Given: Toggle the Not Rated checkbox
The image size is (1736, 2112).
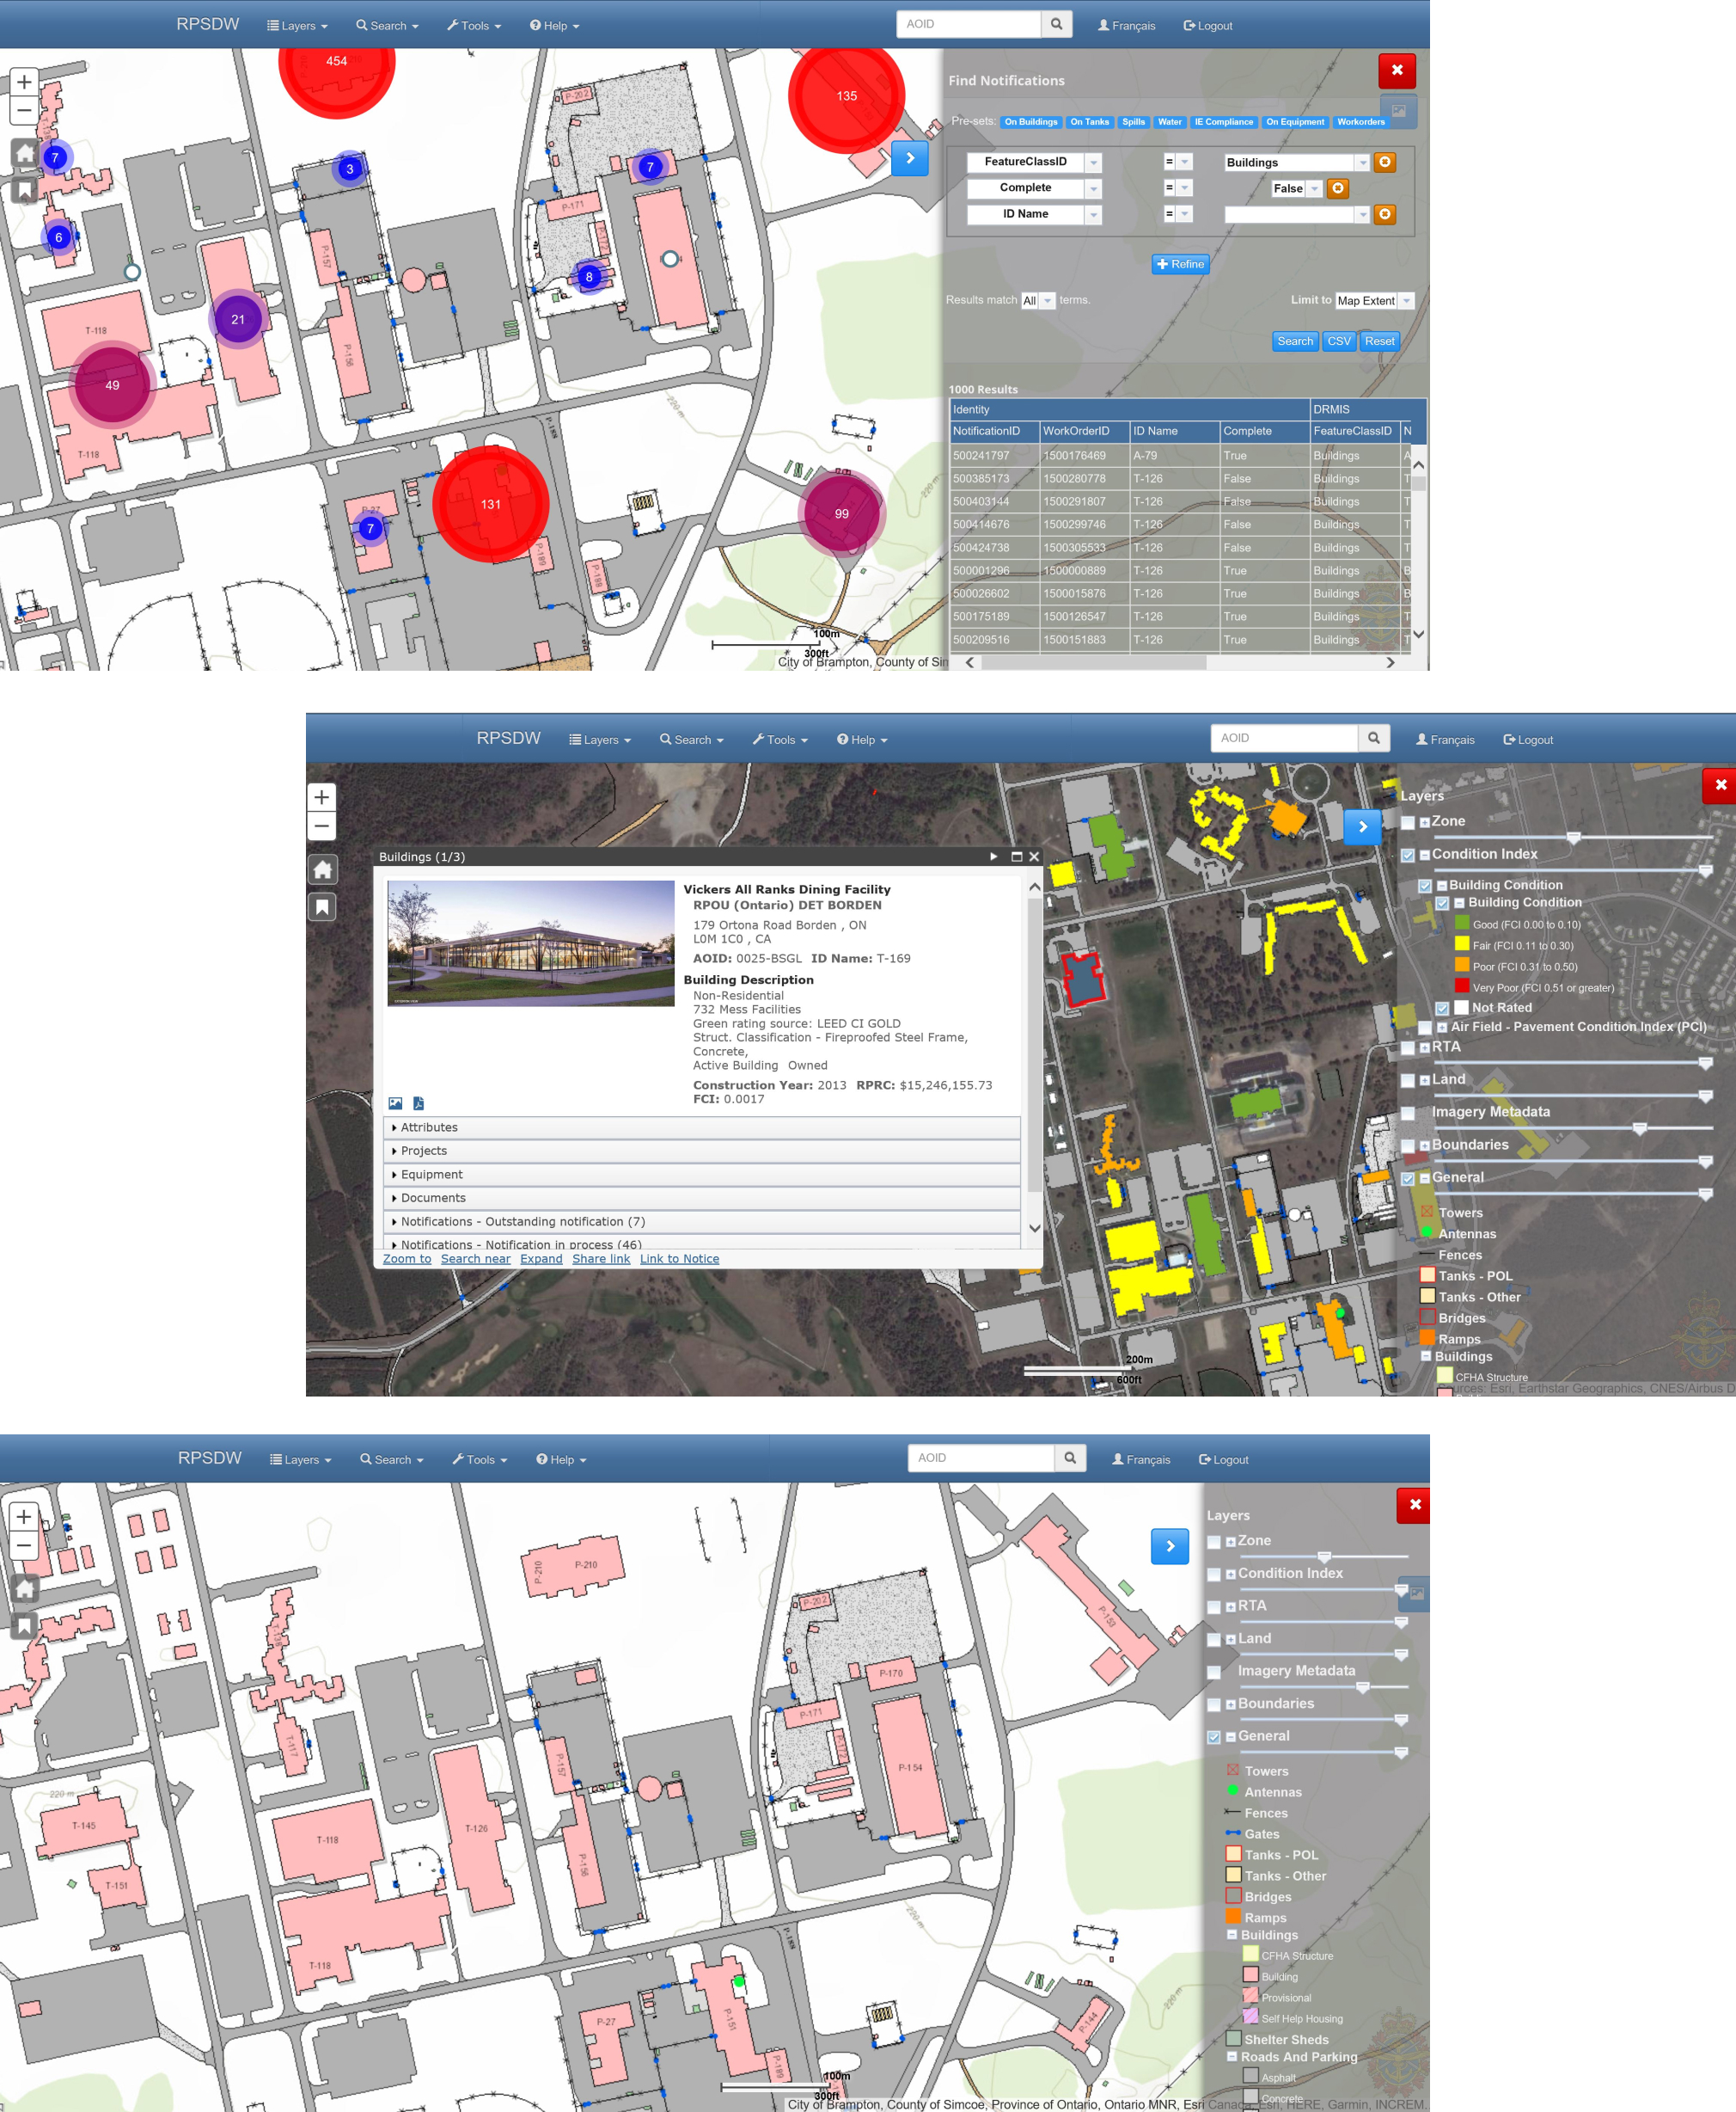Looking at the screenshot, I should (x=1442, y=1009).
